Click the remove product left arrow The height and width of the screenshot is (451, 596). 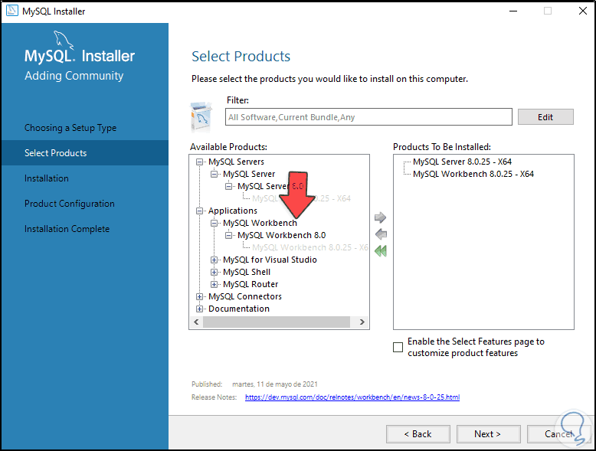[x=381, y=234]
